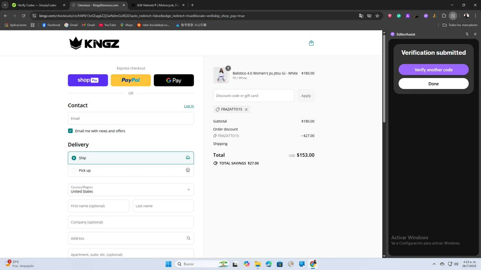Open Microsoft Store from the taskbar

[x=280, y=264]
